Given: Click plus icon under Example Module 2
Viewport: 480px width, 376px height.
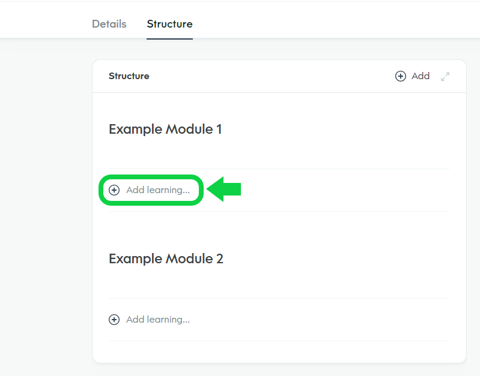Looking at the screenshot, I should pos(114,320).
